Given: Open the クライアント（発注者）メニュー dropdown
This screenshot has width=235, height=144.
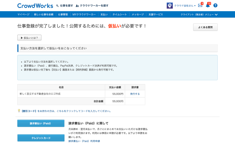Looking at the screenshot, I should [x=204, y=14].
